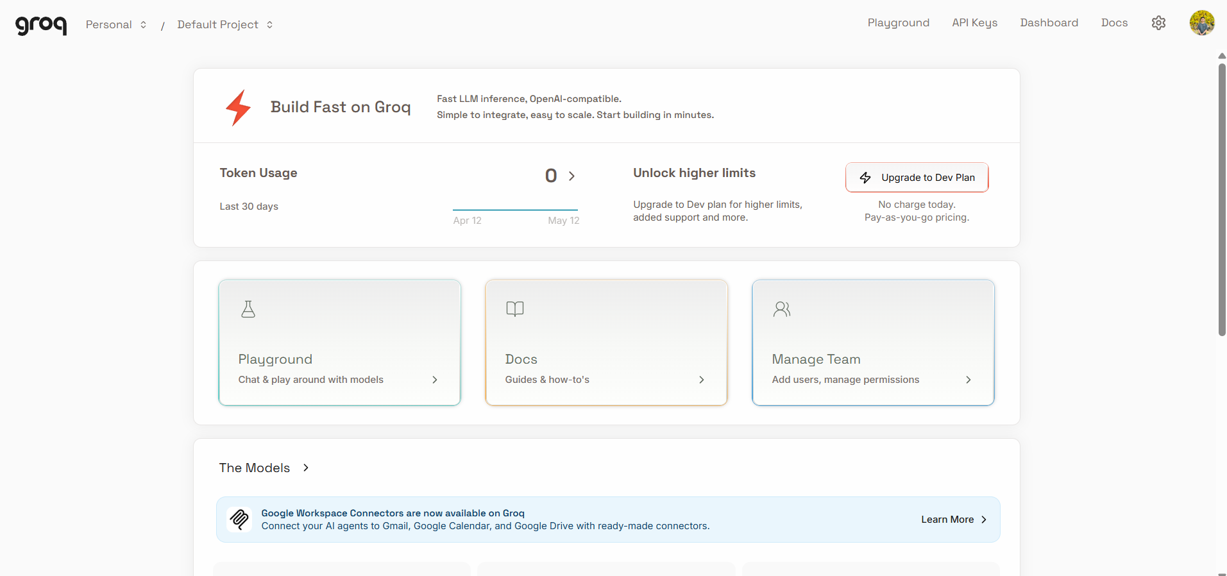Screen dimensions: 1227x576
Task: Click the arrow in the Playground card
Action: click(x=435, y=380)
